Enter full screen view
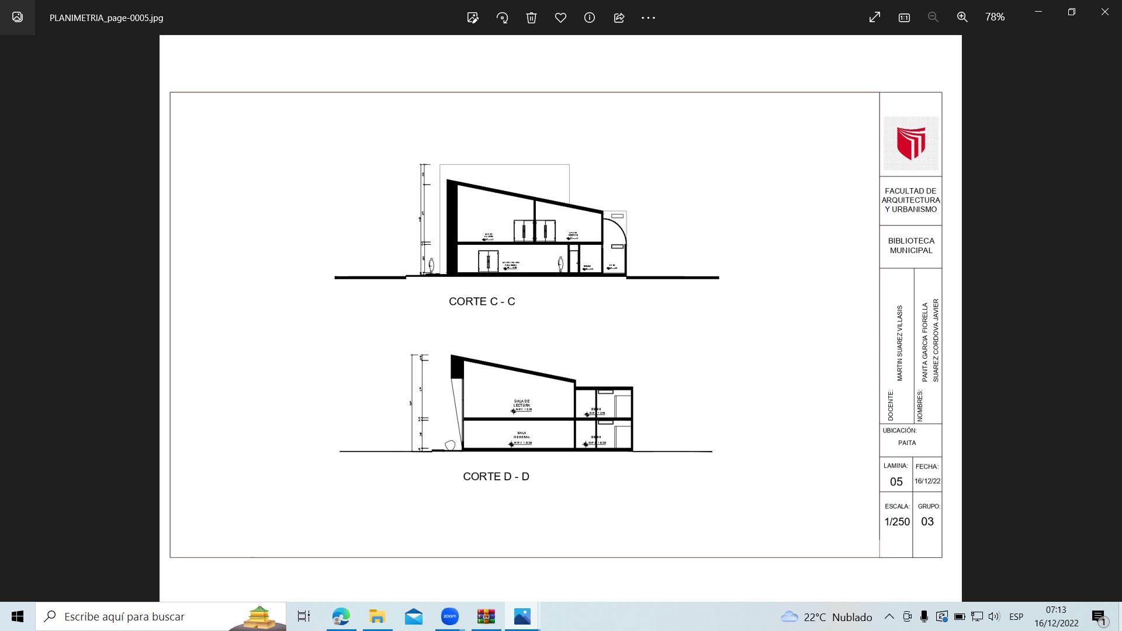The height and width of the screenshot is (631, 1122). click(x=874, y=18)
